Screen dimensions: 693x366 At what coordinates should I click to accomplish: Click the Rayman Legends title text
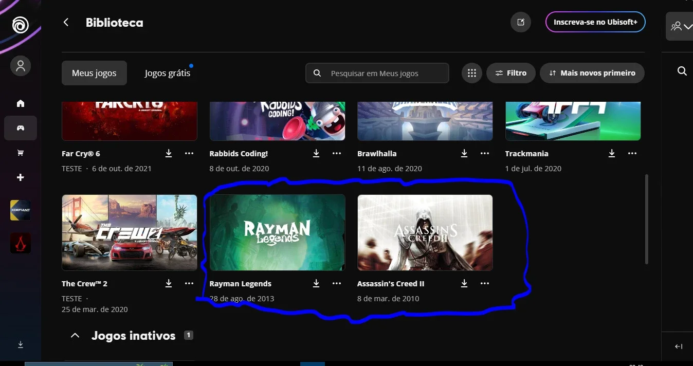click(241, 284)
